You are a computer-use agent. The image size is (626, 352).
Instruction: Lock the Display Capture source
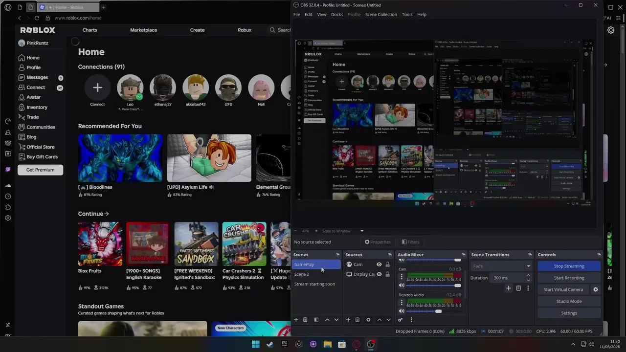coord(387,274)
